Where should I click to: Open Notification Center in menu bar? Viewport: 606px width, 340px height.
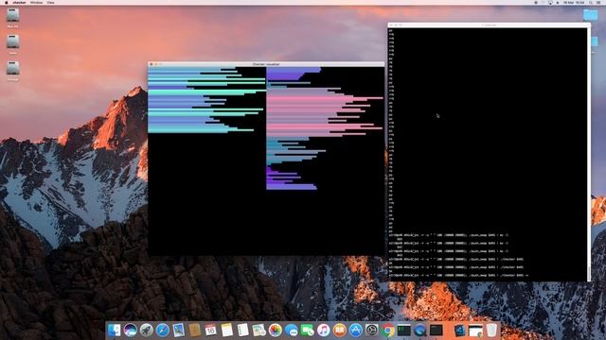click(x=599, y=2)
